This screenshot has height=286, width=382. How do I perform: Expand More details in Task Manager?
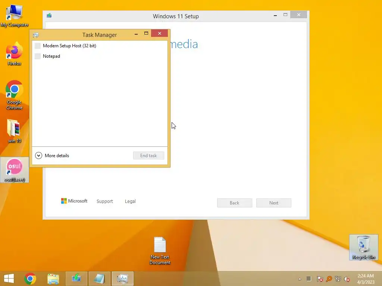52,156
